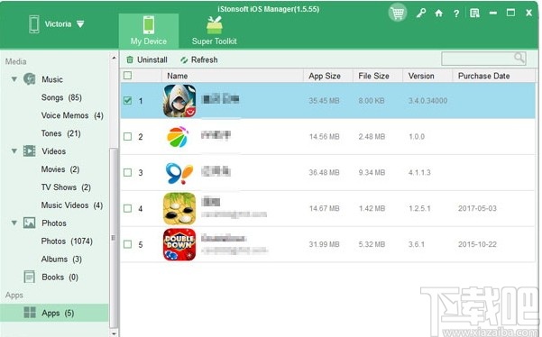This screenshot has height=337, width=542.
Task: Open the Victoria device dropdown arrow
Action: click(x=80, y=24)
